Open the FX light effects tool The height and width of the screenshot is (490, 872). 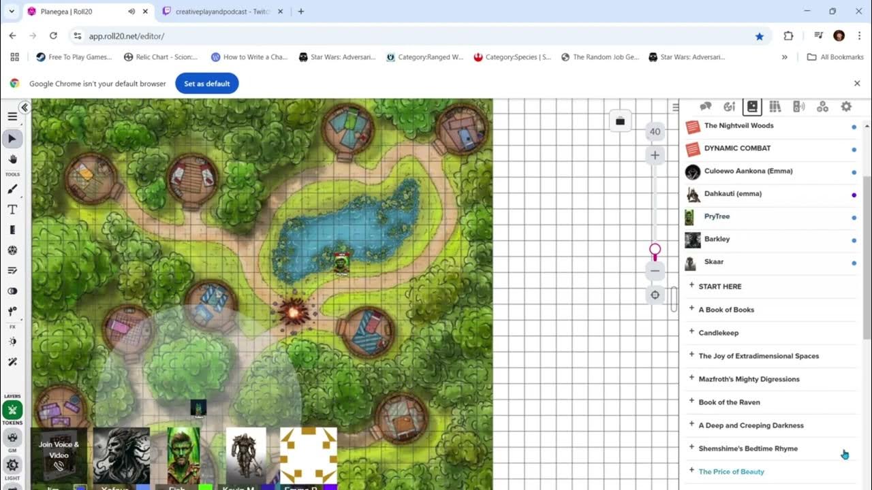[12, 342]
